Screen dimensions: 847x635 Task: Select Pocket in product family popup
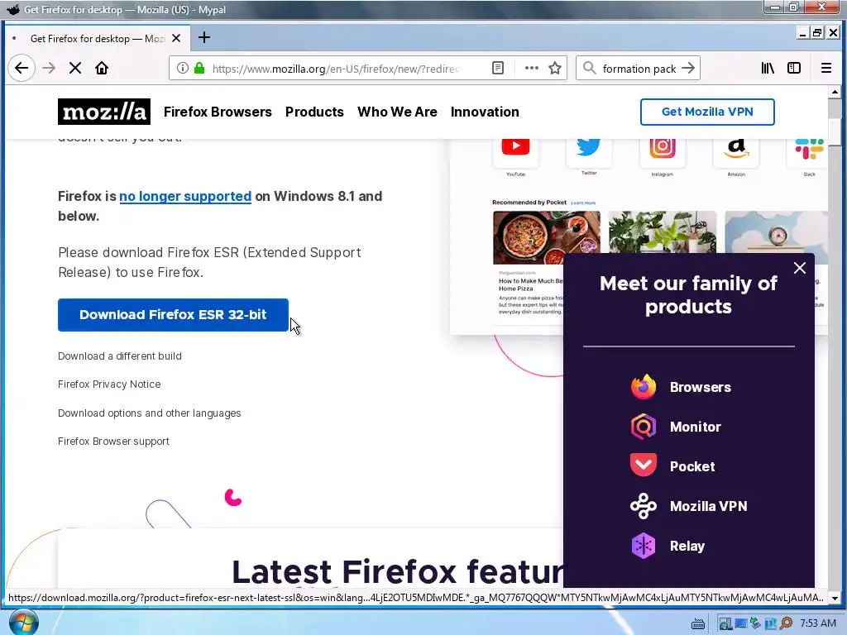(692, 466)
